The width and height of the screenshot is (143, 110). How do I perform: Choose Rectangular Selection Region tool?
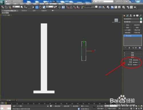click(x=29, y=7)
